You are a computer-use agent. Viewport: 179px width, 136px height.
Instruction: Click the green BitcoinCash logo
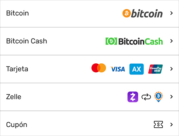(x=134, y=41)
